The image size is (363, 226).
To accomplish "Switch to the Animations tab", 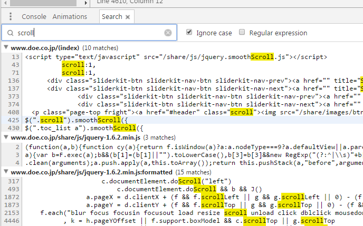I will (70, 17).
